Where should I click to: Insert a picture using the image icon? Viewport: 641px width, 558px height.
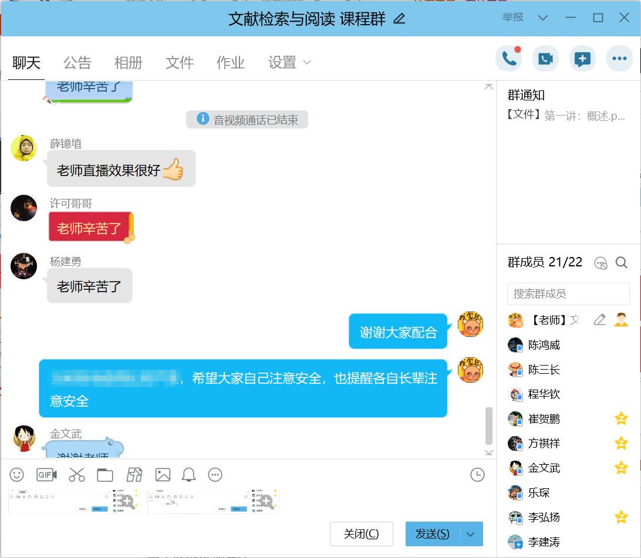[x=163, y=475]
